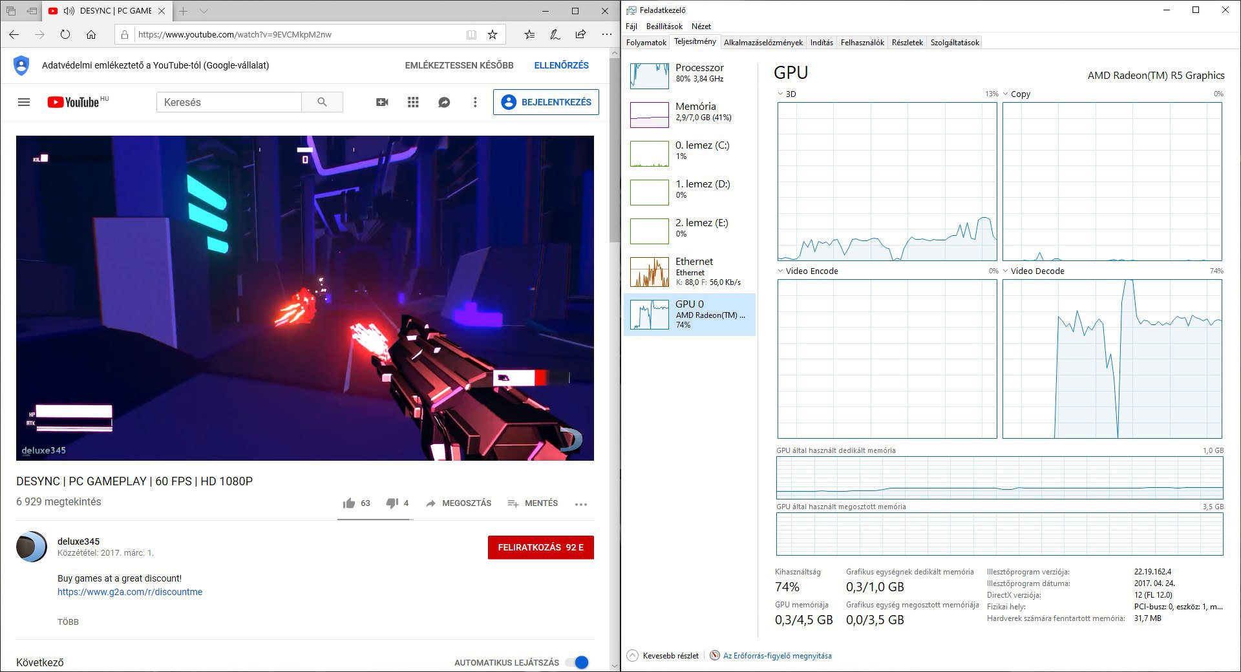1241x672 pixels.
Task: Open Az Erőforrás-figyelő megnyitása link
Action: tap(777, 656)
